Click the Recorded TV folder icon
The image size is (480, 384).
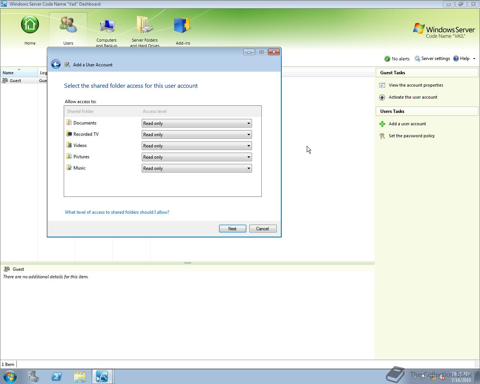(x=69, y=134)
